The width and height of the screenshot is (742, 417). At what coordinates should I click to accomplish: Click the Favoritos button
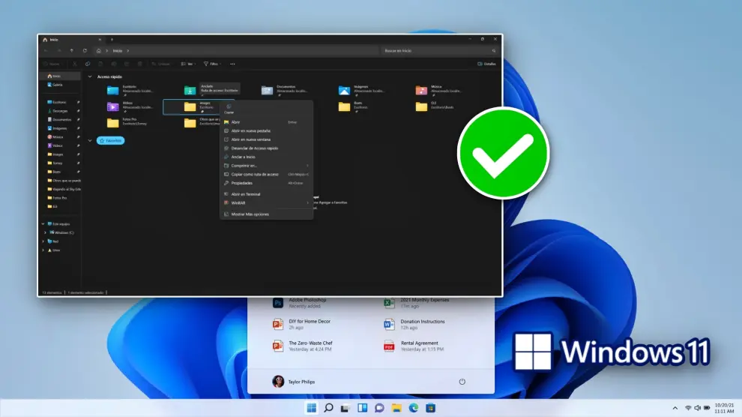pyautogui.click(x=111, y=140)
